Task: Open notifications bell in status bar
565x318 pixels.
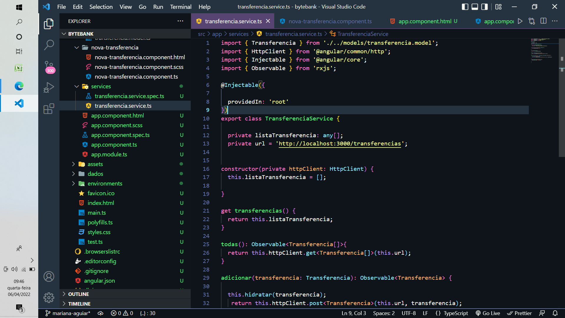Action: (555, 313)
